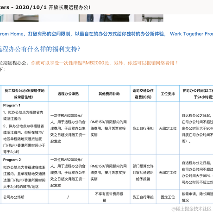Click the blue text '打破有形的空间限制'
Image resolution: width=213 pixels, height=213 pixels.
49,34
